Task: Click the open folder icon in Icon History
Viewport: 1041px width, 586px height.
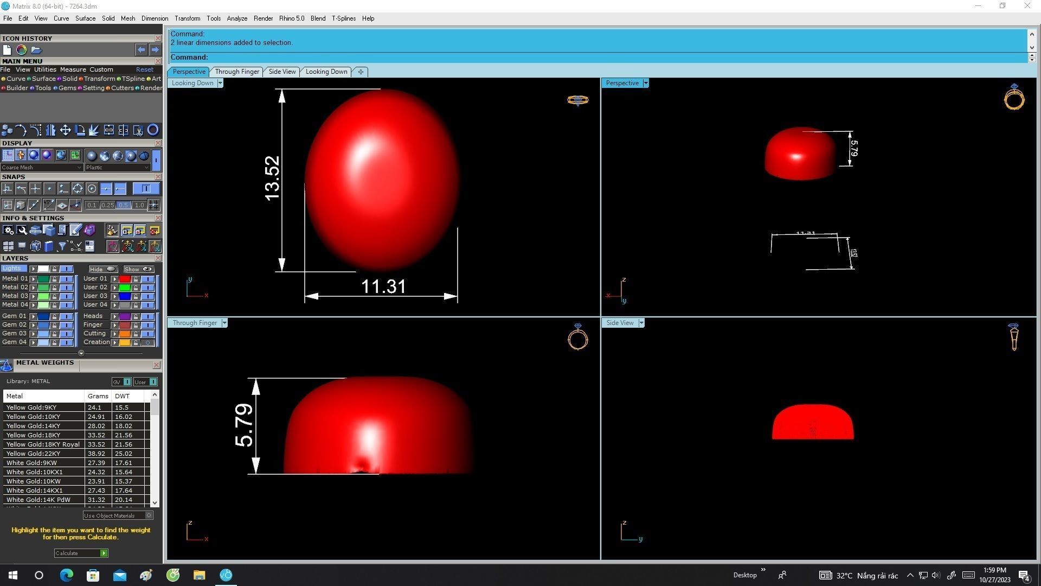Action: (36, 50)
